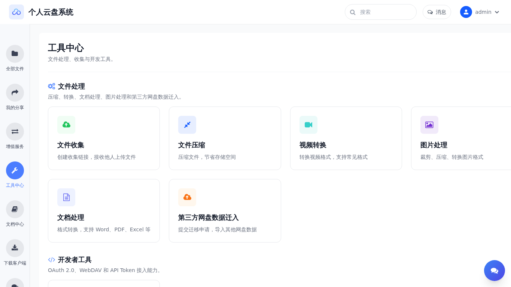Image resolution: width=511 pixels, height=287 pixels.
Task: Select the 增值服务 sidebar label
Action: click(x=15, y=146)
